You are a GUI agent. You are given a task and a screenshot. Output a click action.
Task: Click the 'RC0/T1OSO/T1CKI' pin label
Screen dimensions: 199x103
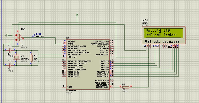101,42
